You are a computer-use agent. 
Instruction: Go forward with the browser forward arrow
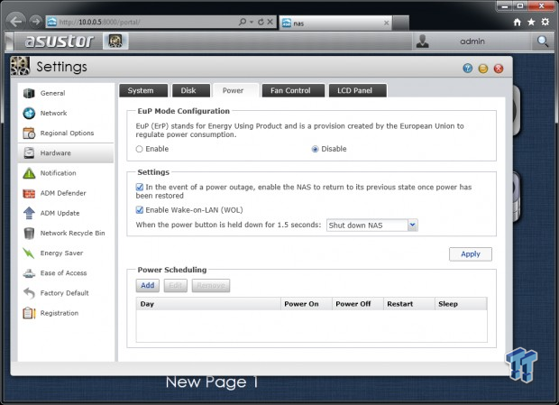pos(35,22)
